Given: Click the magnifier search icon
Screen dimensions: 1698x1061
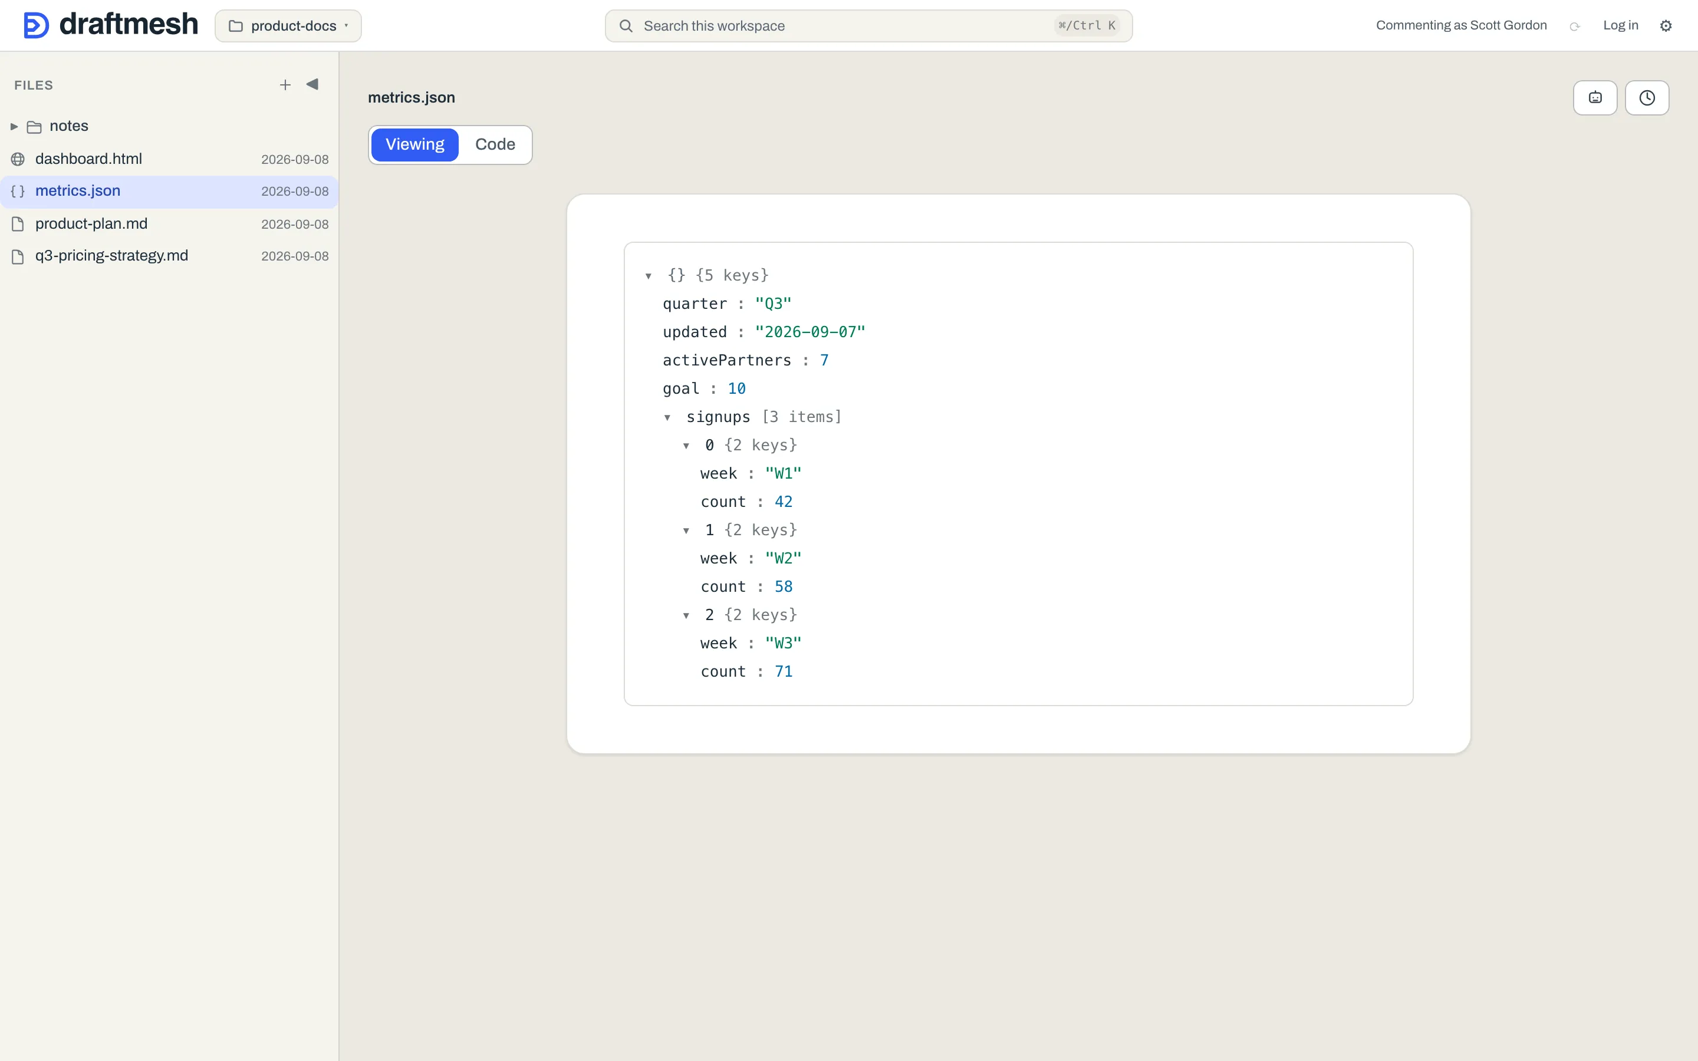Looking at the screenshot, I should (626, 26).
